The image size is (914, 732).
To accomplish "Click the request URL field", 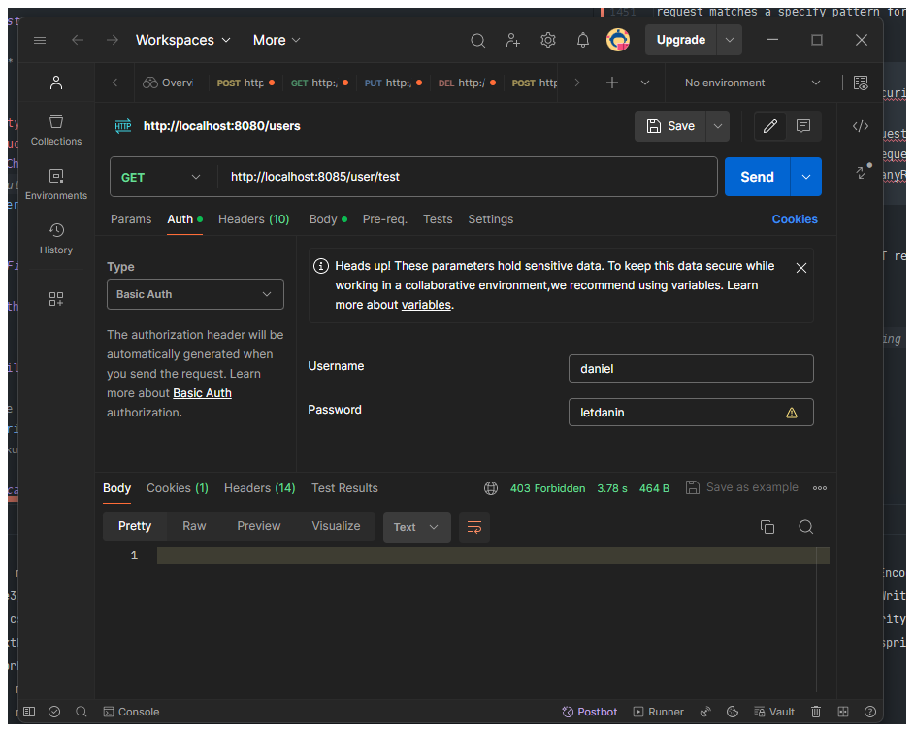I will [x=467, y=177].
